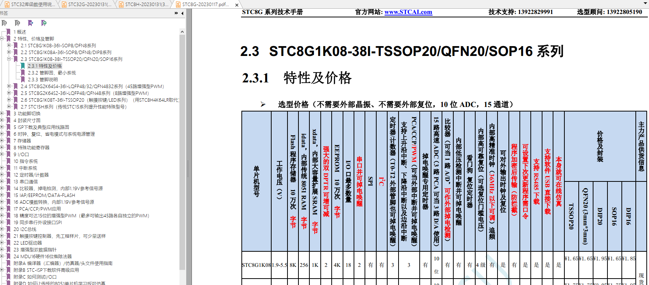This screenshot has height=285, width=649.
Task: Open the bookmark options dropdown icon
Action: (44, 23)
